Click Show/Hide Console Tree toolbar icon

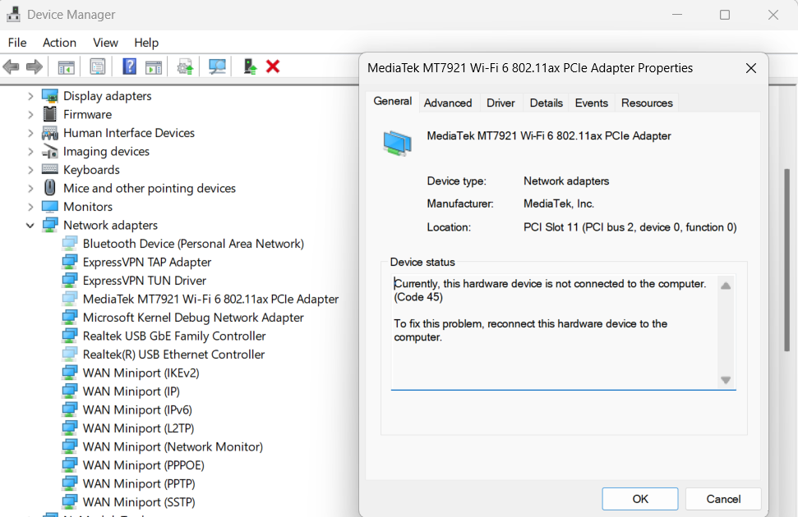pyautogui.click(x=67, y=66)
